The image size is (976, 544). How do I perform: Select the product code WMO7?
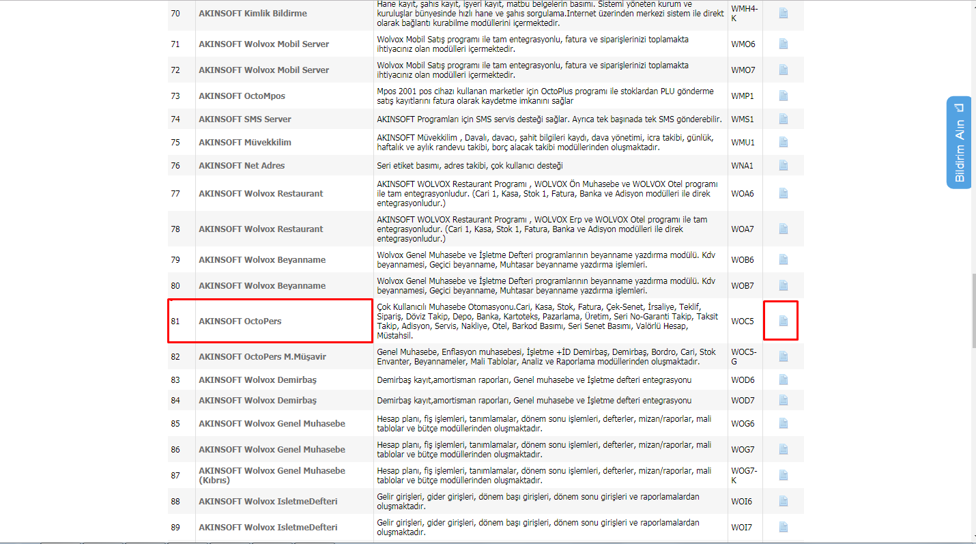click(x=743, y=70)
